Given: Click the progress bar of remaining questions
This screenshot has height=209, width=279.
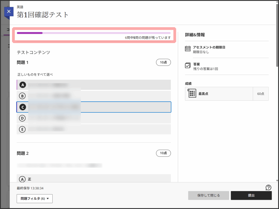Looking at the screenshot, I should click(93, 33).
